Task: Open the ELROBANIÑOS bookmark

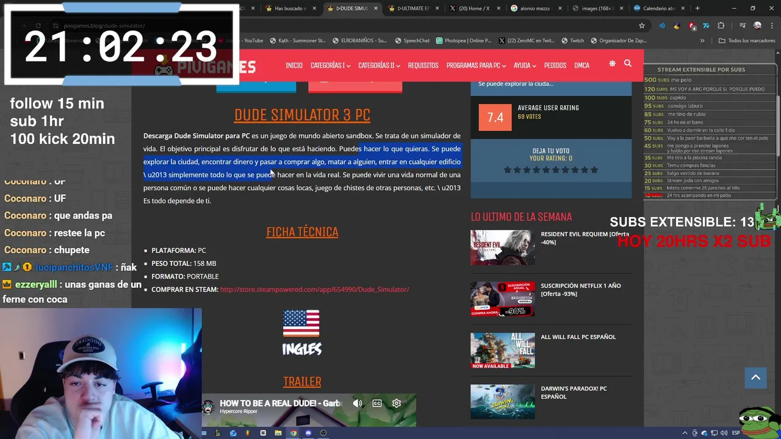Action: tap(360, 41)
